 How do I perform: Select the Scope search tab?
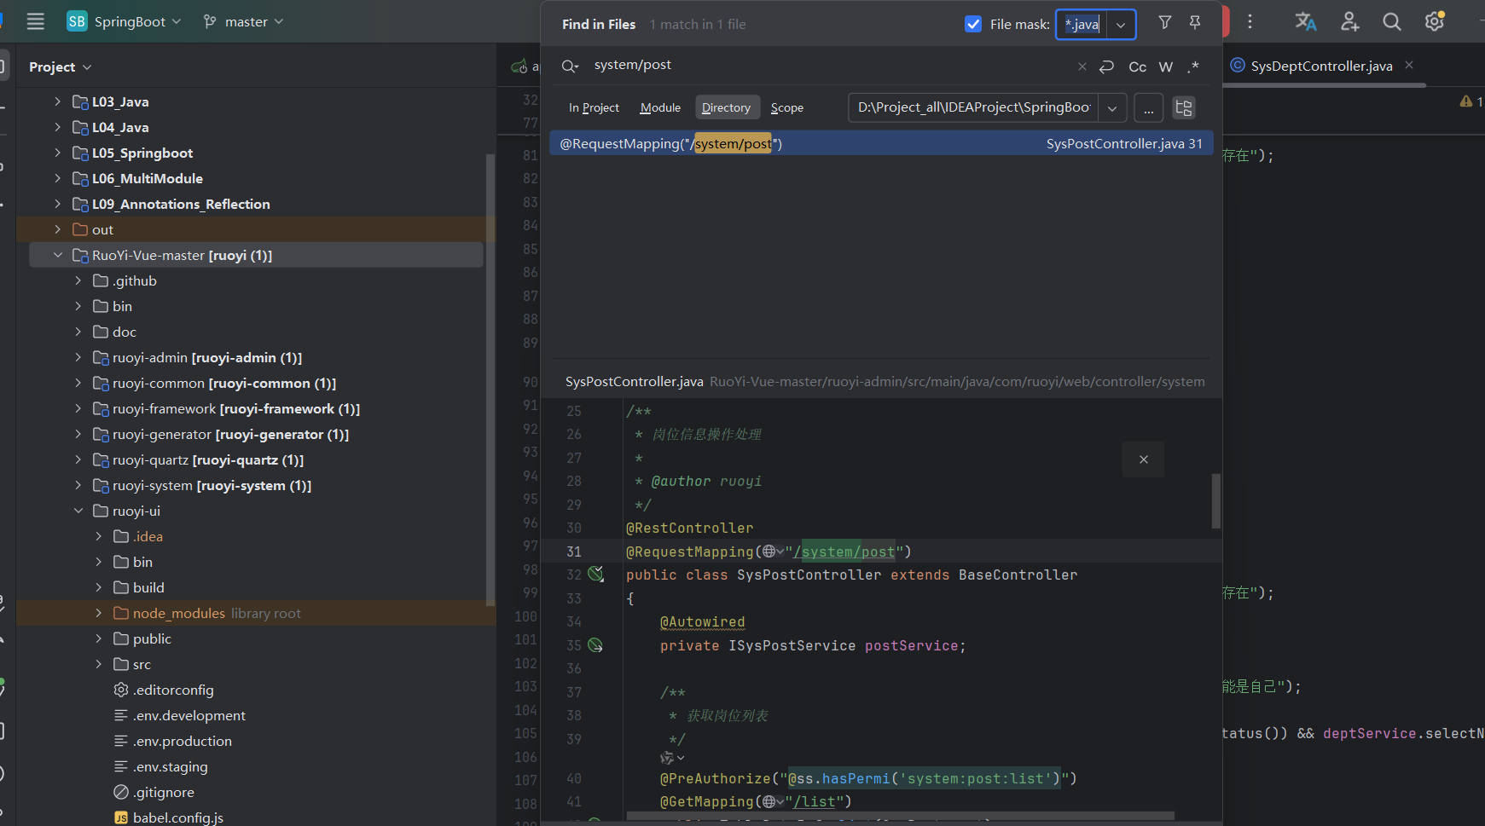point(786,107)
